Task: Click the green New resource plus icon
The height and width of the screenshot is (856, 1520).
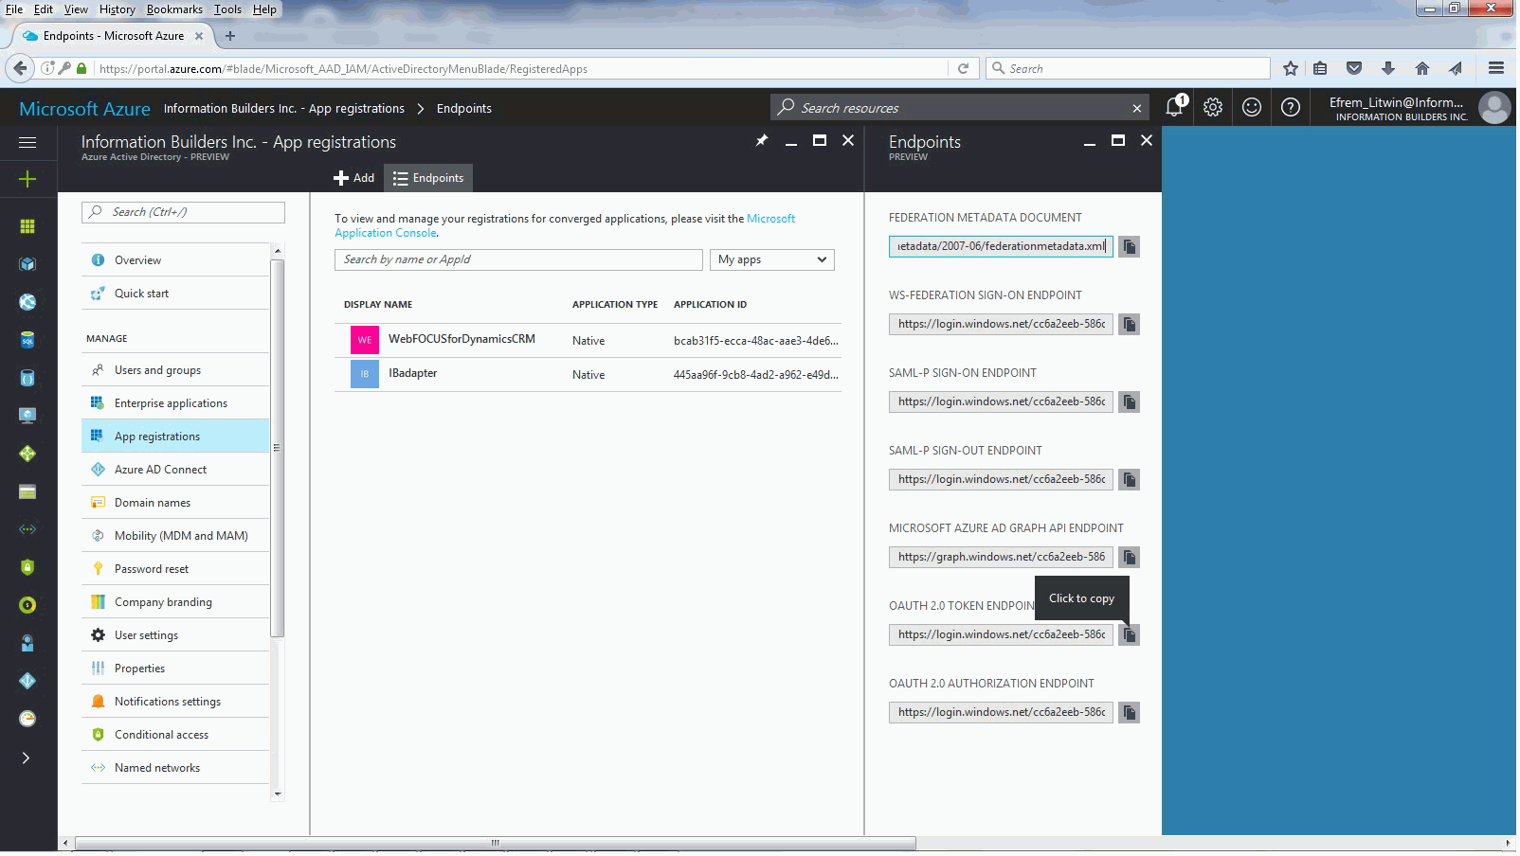Action: click(x=27, y=179)
